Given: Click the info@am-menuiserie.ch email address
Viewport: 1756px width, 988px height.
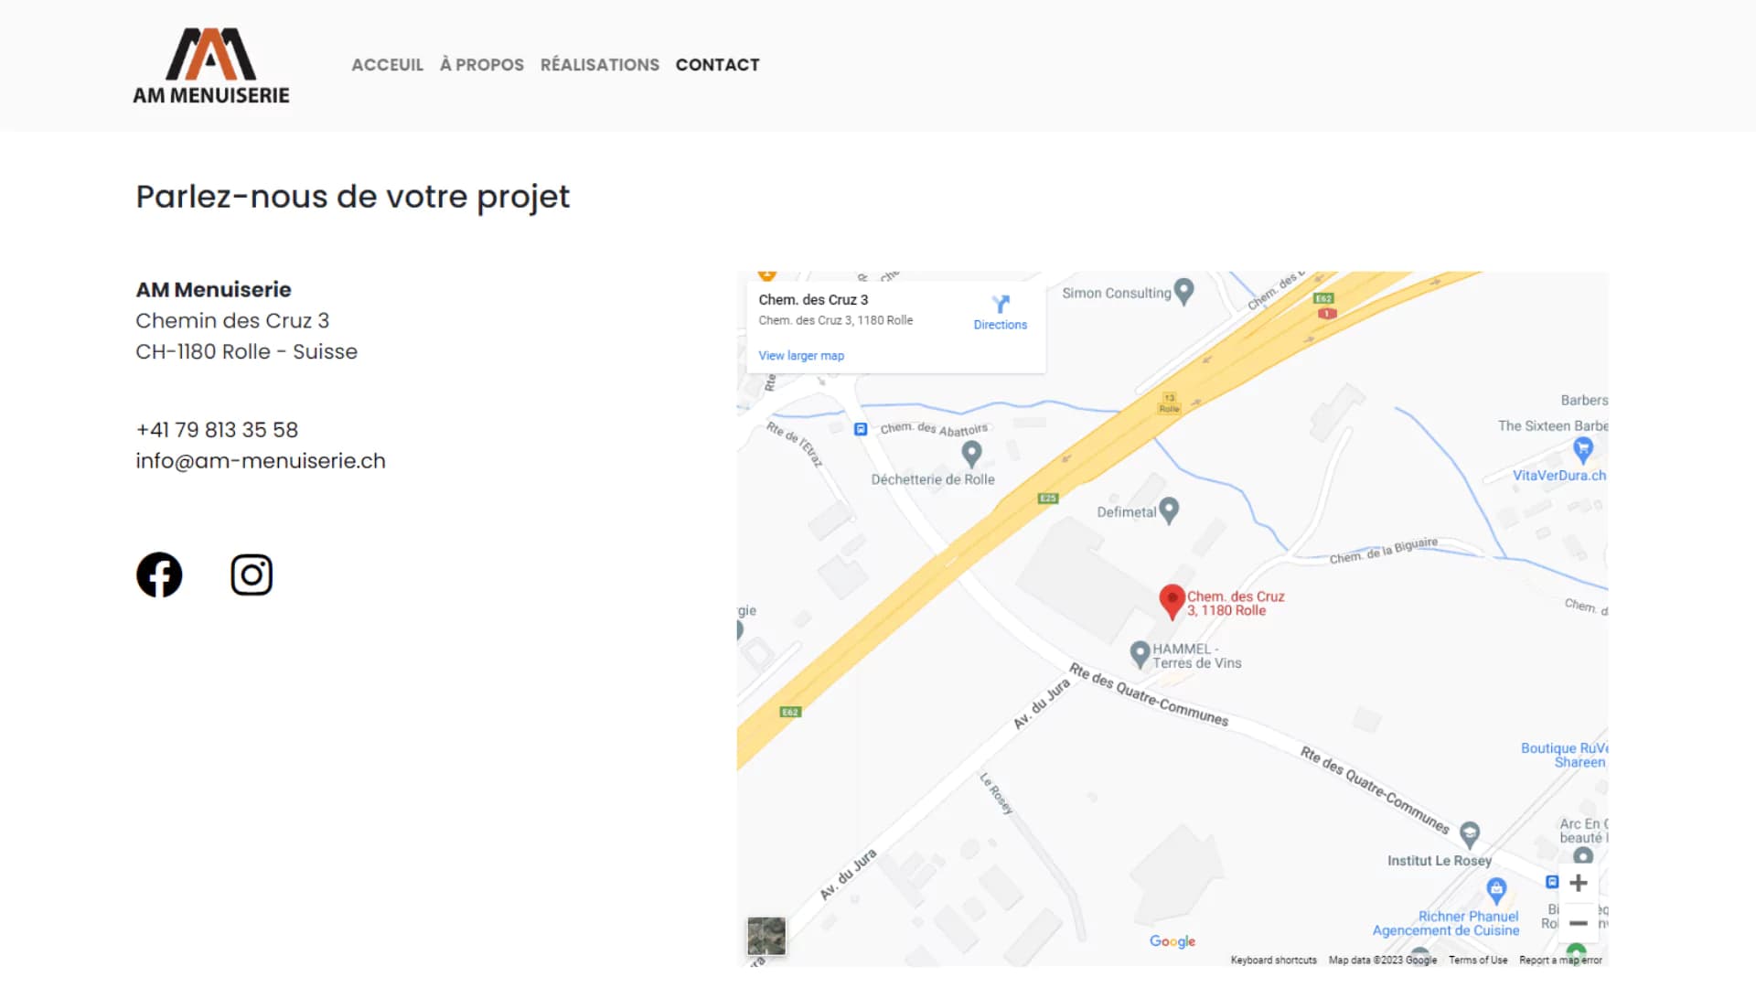Looking at the screenshot, I should pyautogui.click(x=261, y=460).
